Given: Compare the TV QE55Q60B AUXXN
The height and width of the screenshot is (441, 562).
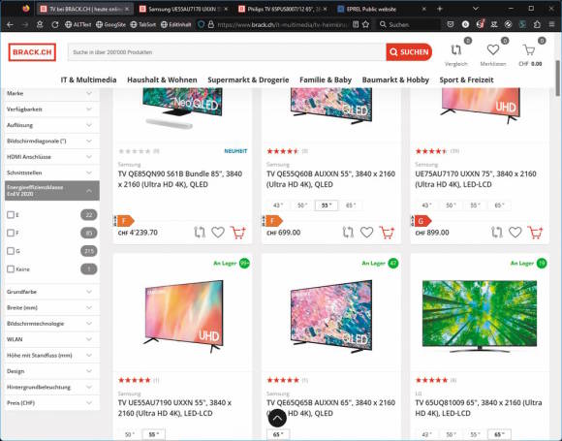Looking at the screenshot, I should pos(348,233).
